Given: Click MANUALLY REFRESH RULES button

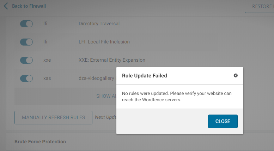Looking at the screenshot, I should pyautogui.click(x=53, y=117).
